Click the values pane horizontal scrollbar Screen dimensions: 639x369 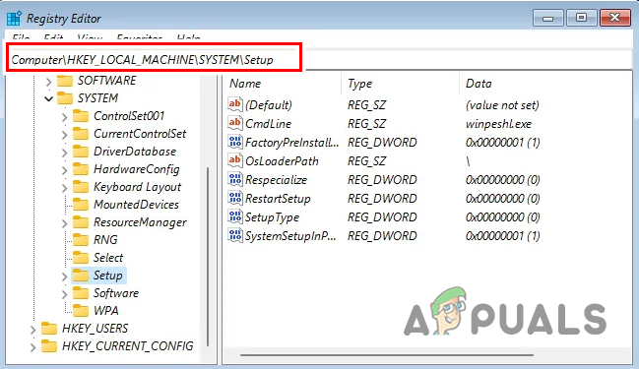coord(386,355)
